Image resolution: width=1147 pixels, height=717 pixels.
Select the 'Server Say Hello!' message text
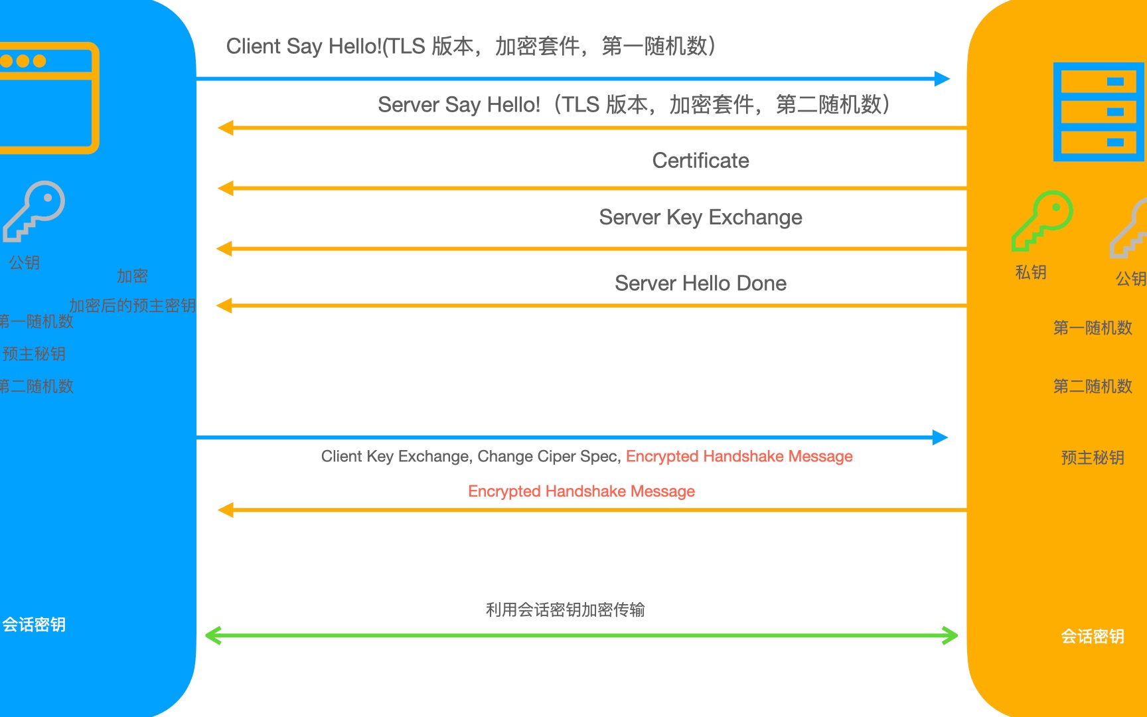click(634, 104)
